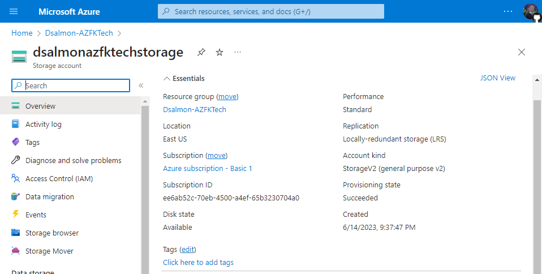Open the Azure portal hamburger menu

14,11
